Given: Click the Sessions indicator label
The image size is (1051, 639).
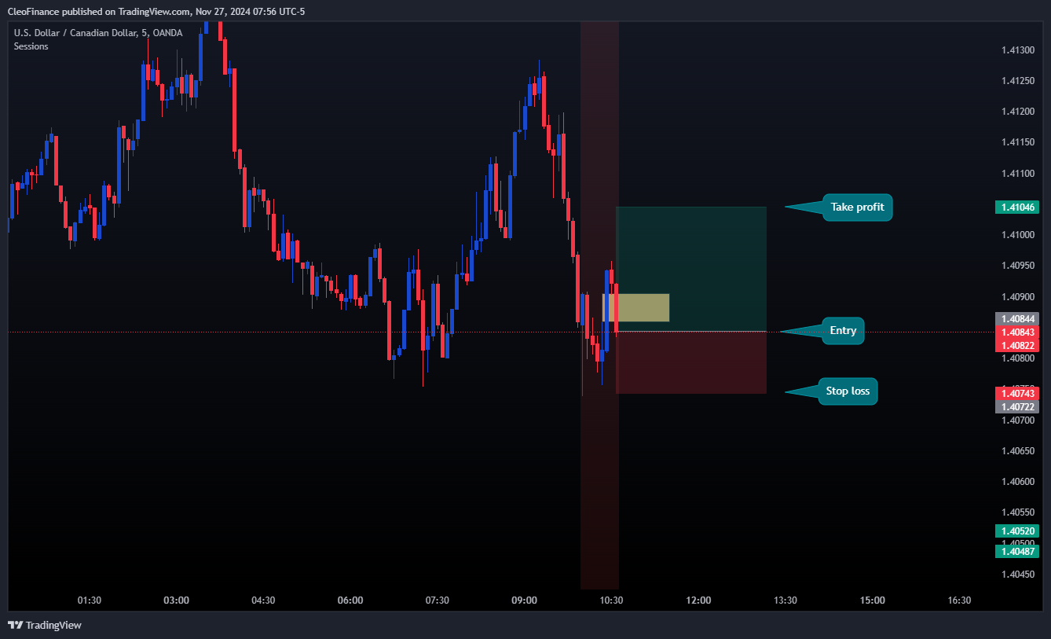Looking at the screenshot, I should pyautogui.click(x=31, y=46).
